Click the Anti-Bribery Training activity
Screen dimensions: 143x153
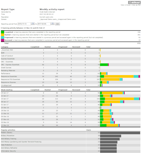8,139
